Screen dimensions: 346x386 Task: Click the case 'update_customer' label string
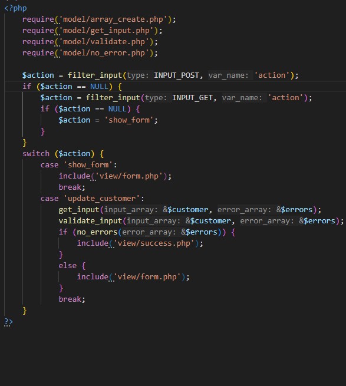point(102,199)
